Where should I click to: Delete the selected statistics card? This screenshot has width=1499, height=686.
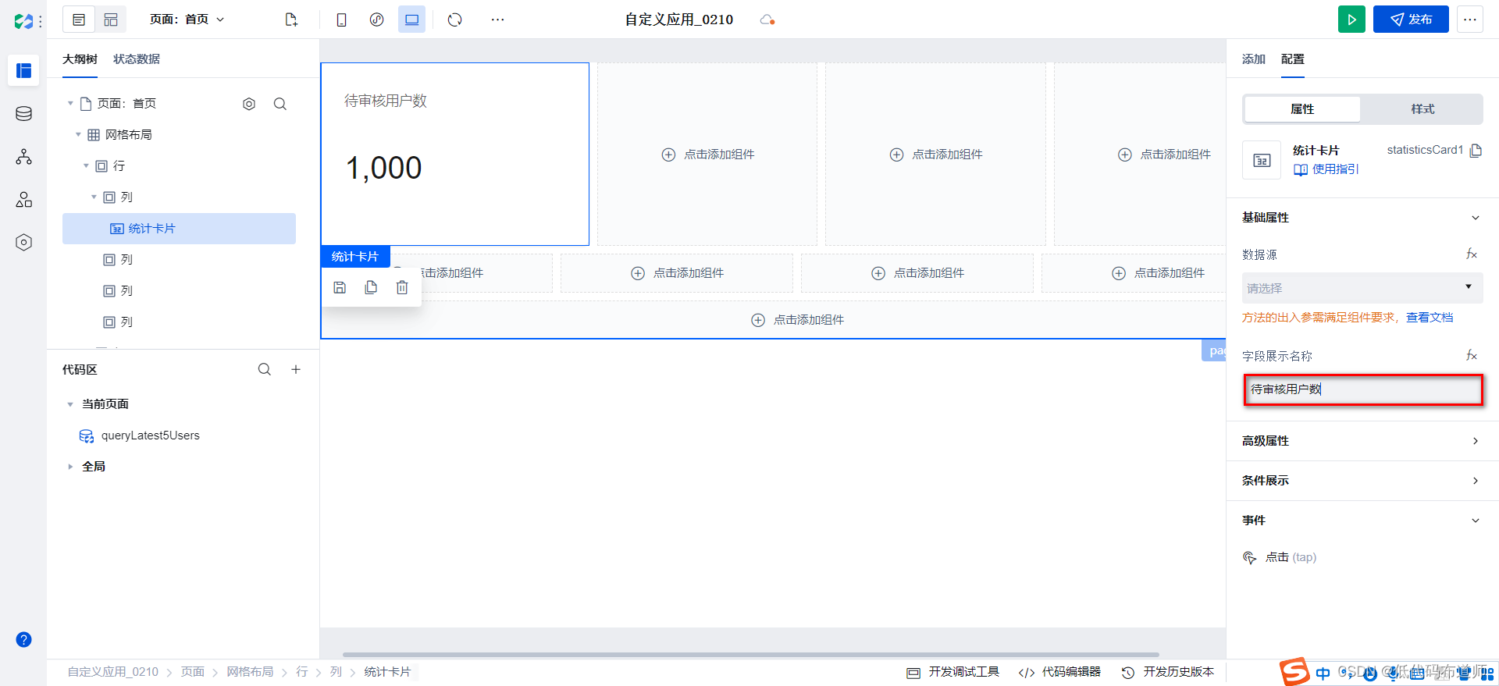pos(402,288)
